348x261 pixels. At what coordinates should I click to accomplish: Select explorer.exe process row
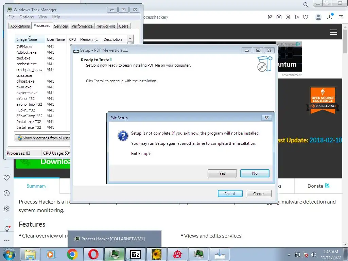point(42,93)
